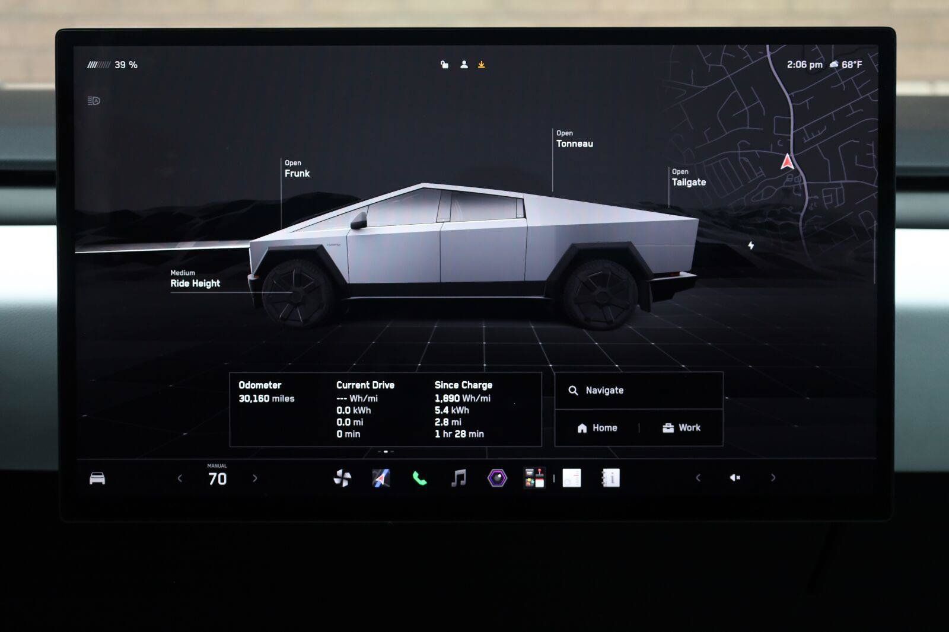The height and width of the screenshot is (632, 949).
Task: Navigate to Home
Action: click(x=597, y=427)
